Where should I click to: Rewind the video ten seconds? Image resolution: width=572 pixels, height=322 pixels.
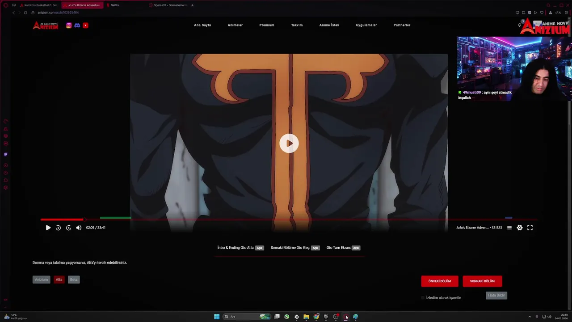point(58,228)
